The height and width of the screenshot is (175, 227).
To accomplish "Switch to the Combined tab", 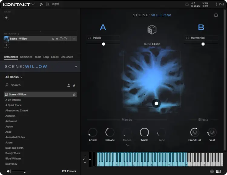I will [x=26, y=57].
